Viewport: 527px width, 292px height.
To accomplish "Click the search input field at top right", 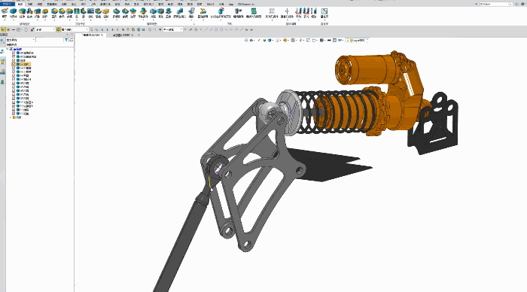I will [495, 4].
